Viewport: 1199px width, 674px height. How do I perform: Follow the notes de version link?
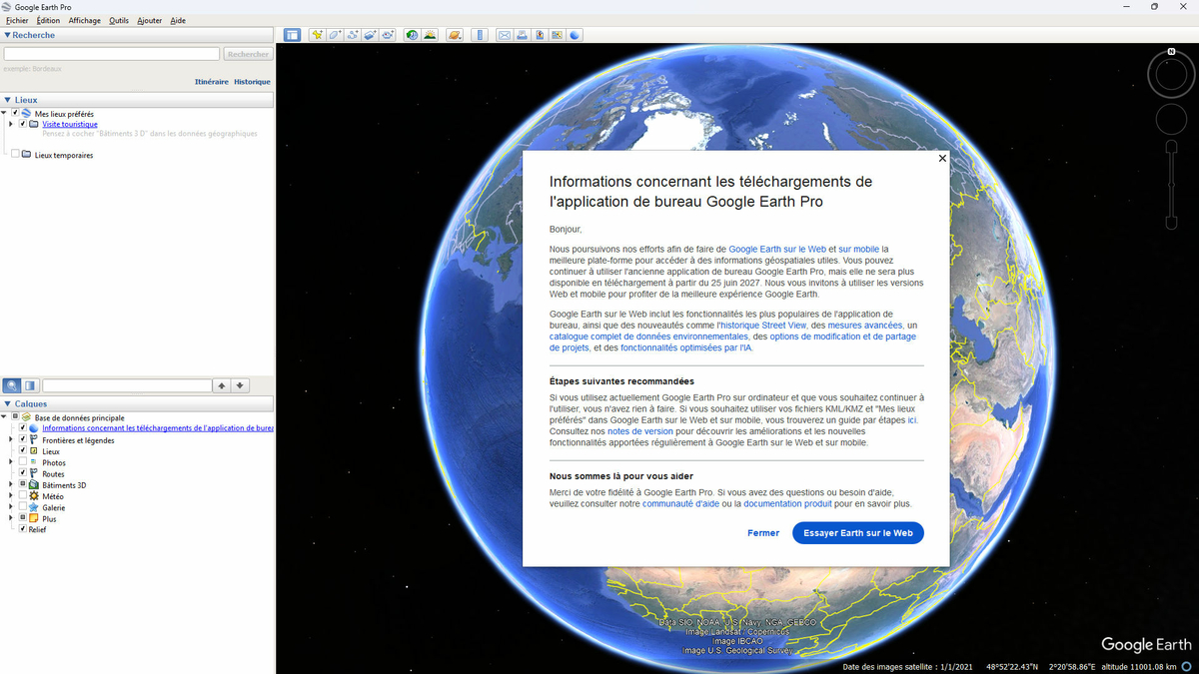click(640, 431)
